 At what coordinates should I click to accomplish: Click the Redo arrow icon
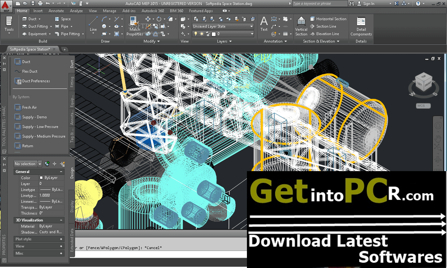59,3
